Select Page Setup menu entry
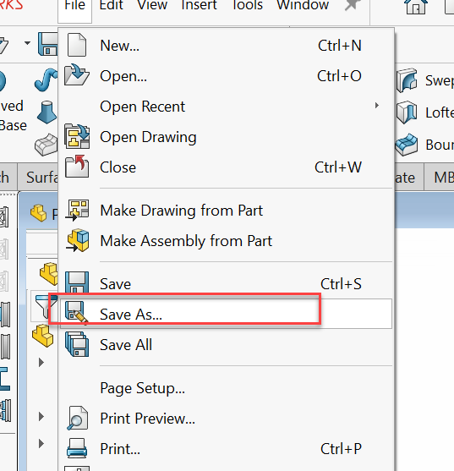Viewport: 454px width, 471px height. click(142, 388)
